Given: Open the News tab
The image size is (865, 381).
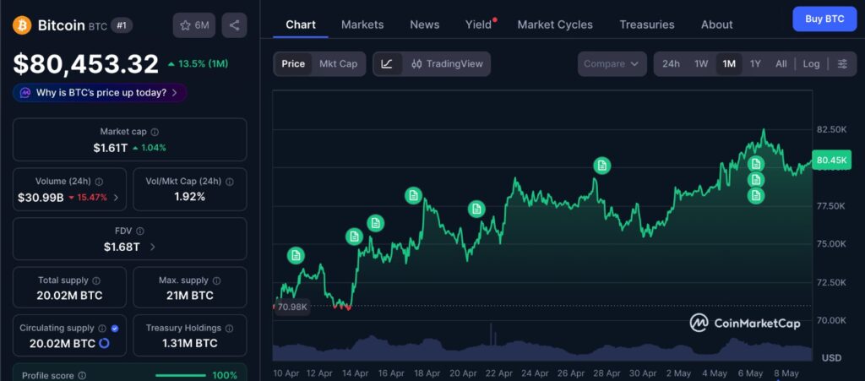Looking at the screenshot, I should (x=425, y=24).
